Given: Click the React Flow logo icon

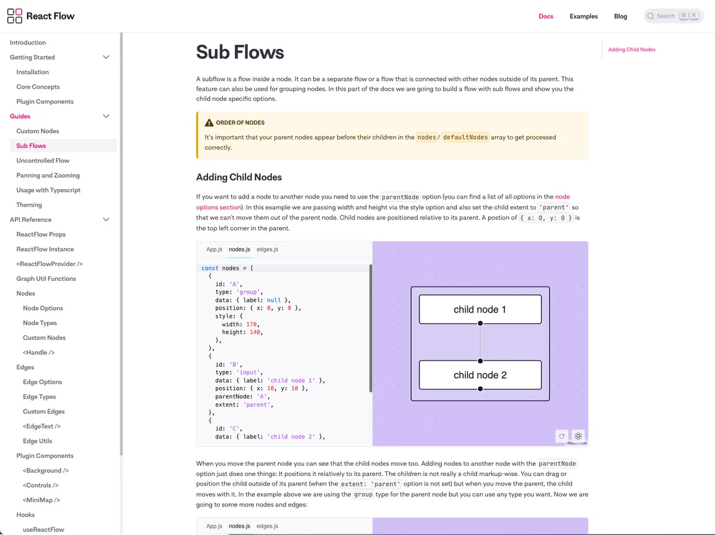Looking at the screenshot, I should click(15, 16).
